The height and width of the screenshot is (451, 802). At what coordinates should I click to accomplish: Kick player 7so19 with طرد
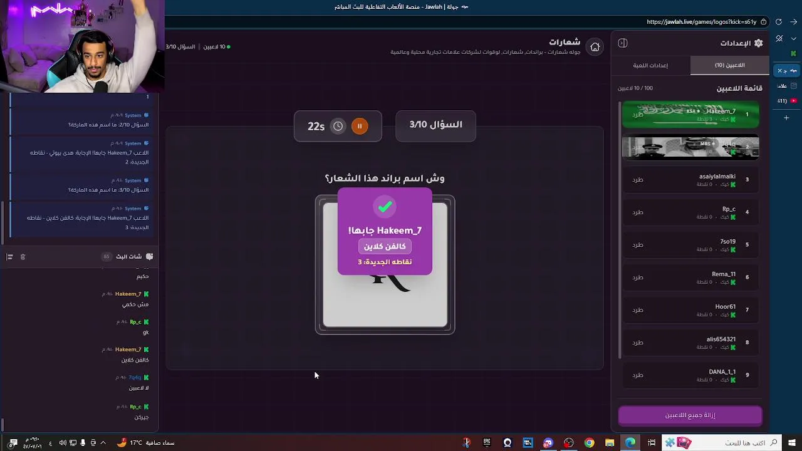pyautogui.click(x=638, y=245)
